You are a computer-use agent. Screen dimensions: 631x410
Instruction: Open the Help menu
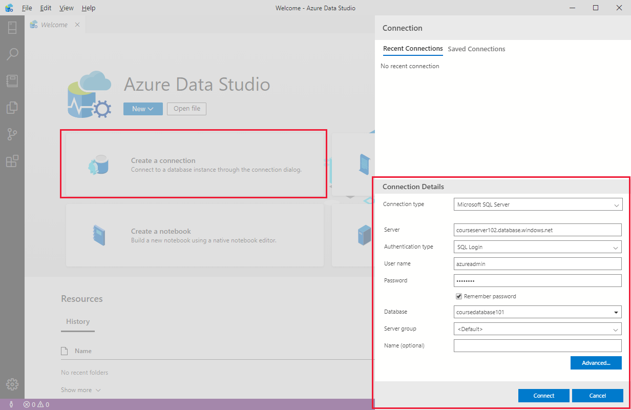click(x=88, y=8)
